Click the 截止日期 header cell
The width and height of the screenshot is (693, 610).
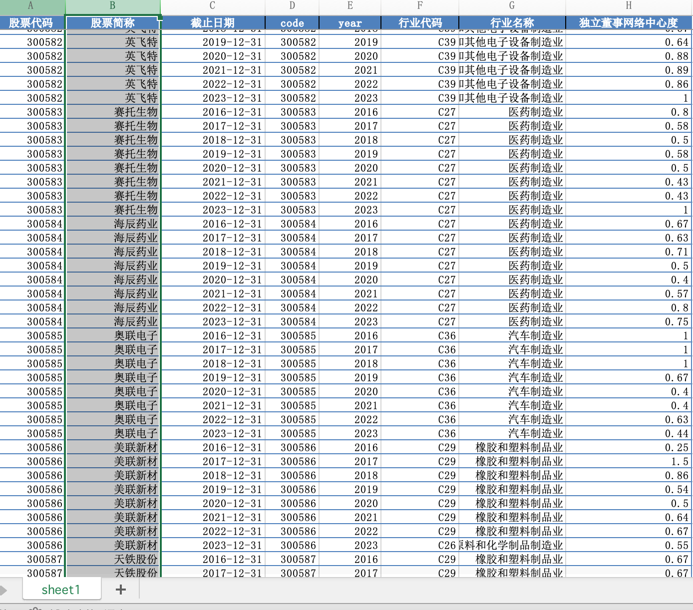(x=213, y=23)
